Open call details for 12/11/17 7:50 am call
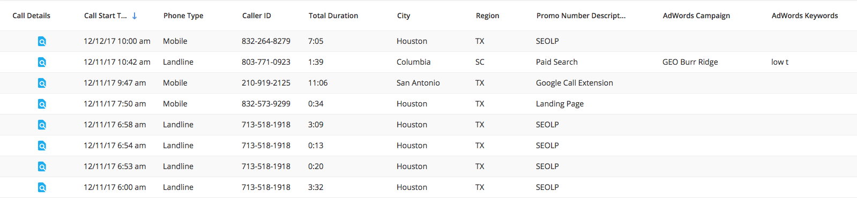This screenshot has width=857, height=198. tap(42, 104)
